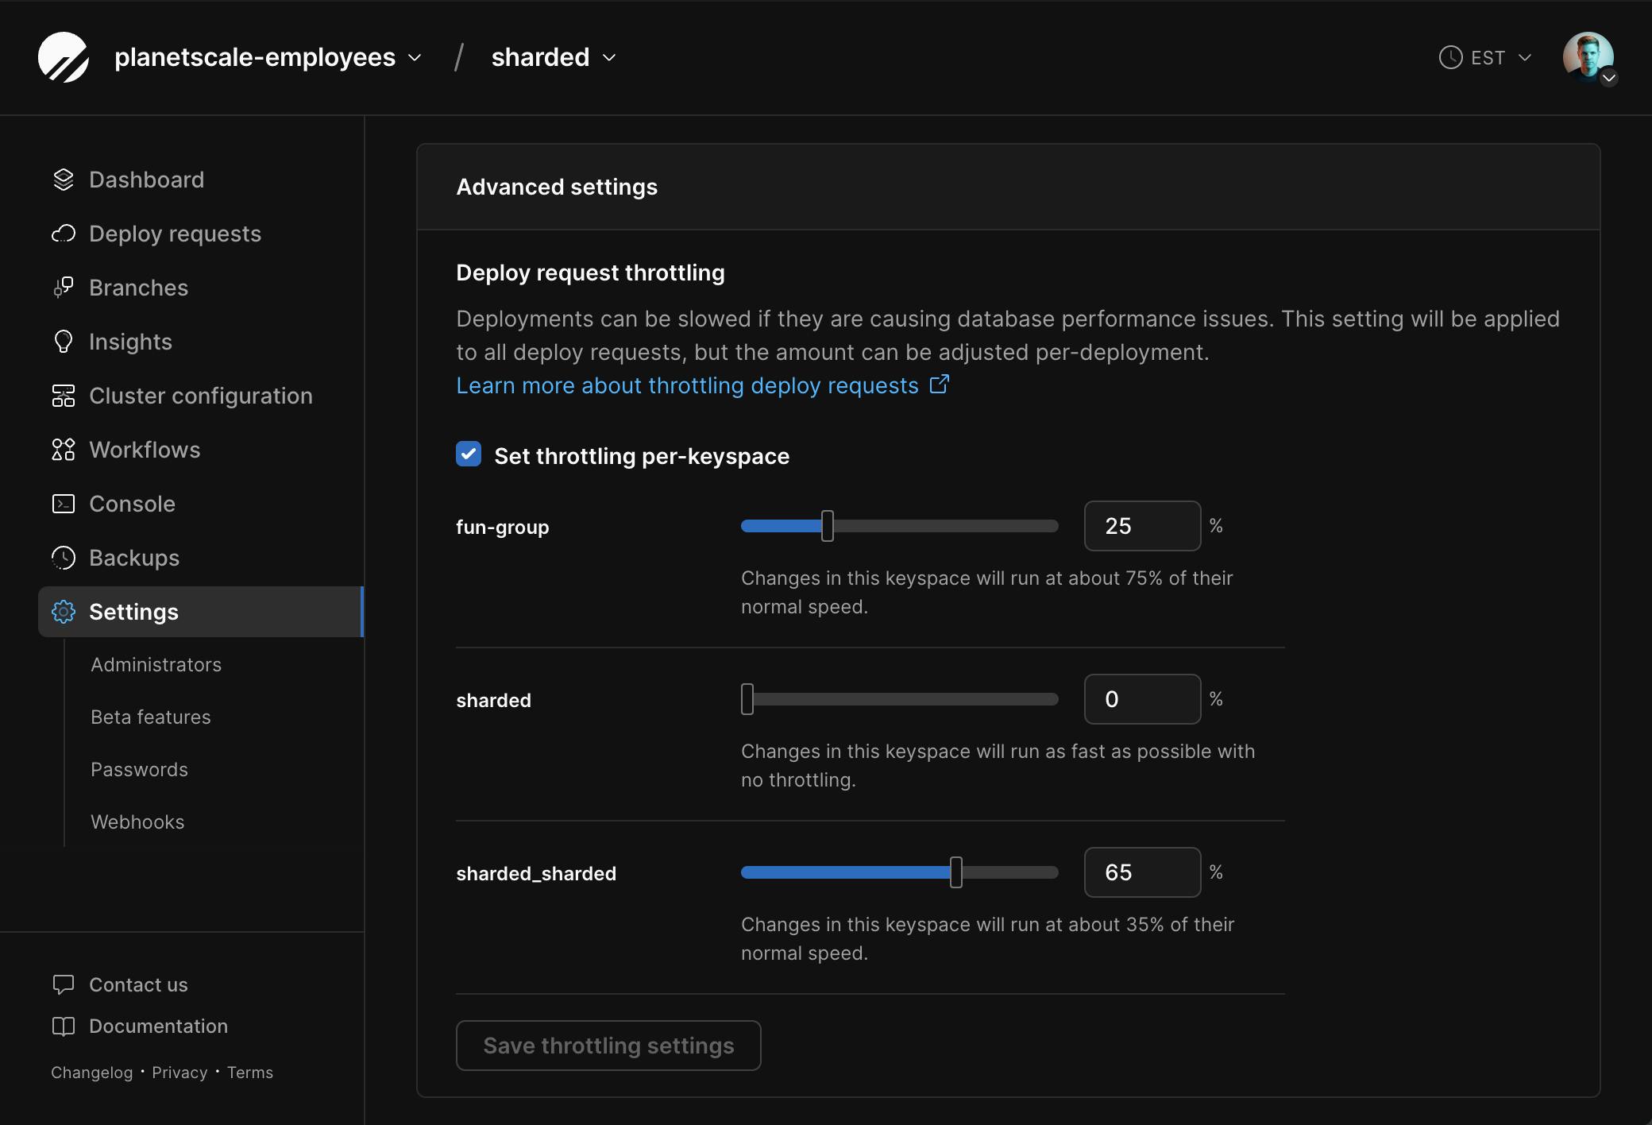Screen dimensions: 1652x1125
Task: Drag the sharded_sharded throttle slider
Action: (958, 872)
